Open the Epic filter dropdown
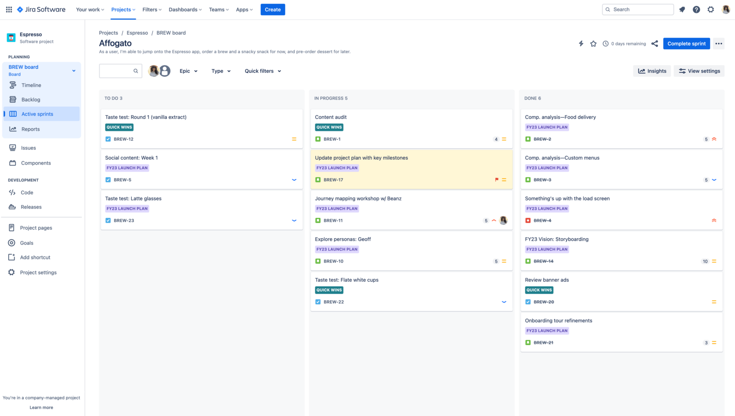Screen dimensions: 735x416 point(189,71)
